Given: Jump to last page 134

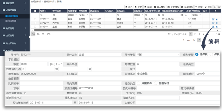Looking at the screenshot, I should [218, 34].
